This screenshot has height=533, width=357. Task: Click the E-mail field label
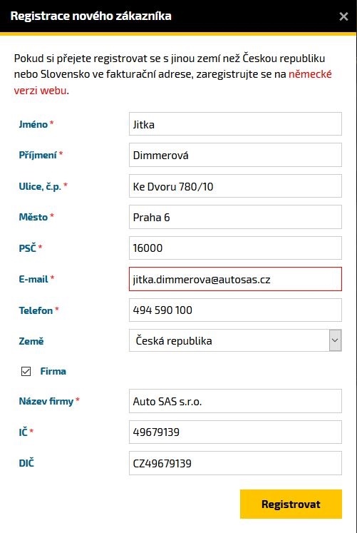click(x=33, y=279)
